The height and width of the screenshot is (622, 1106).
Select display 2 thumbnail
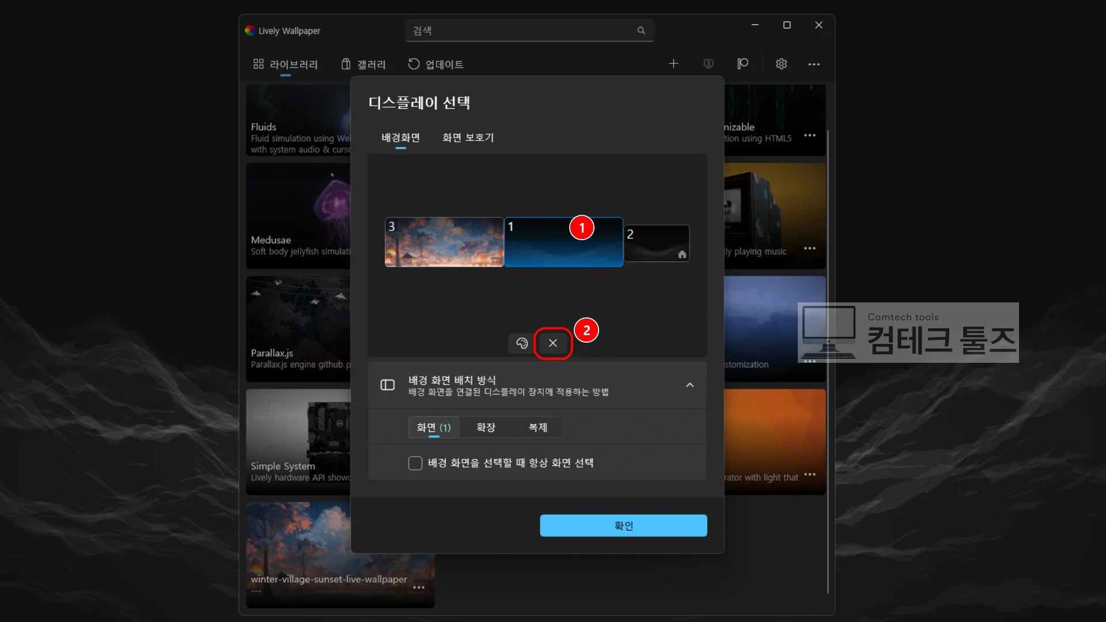click(657, 244)
